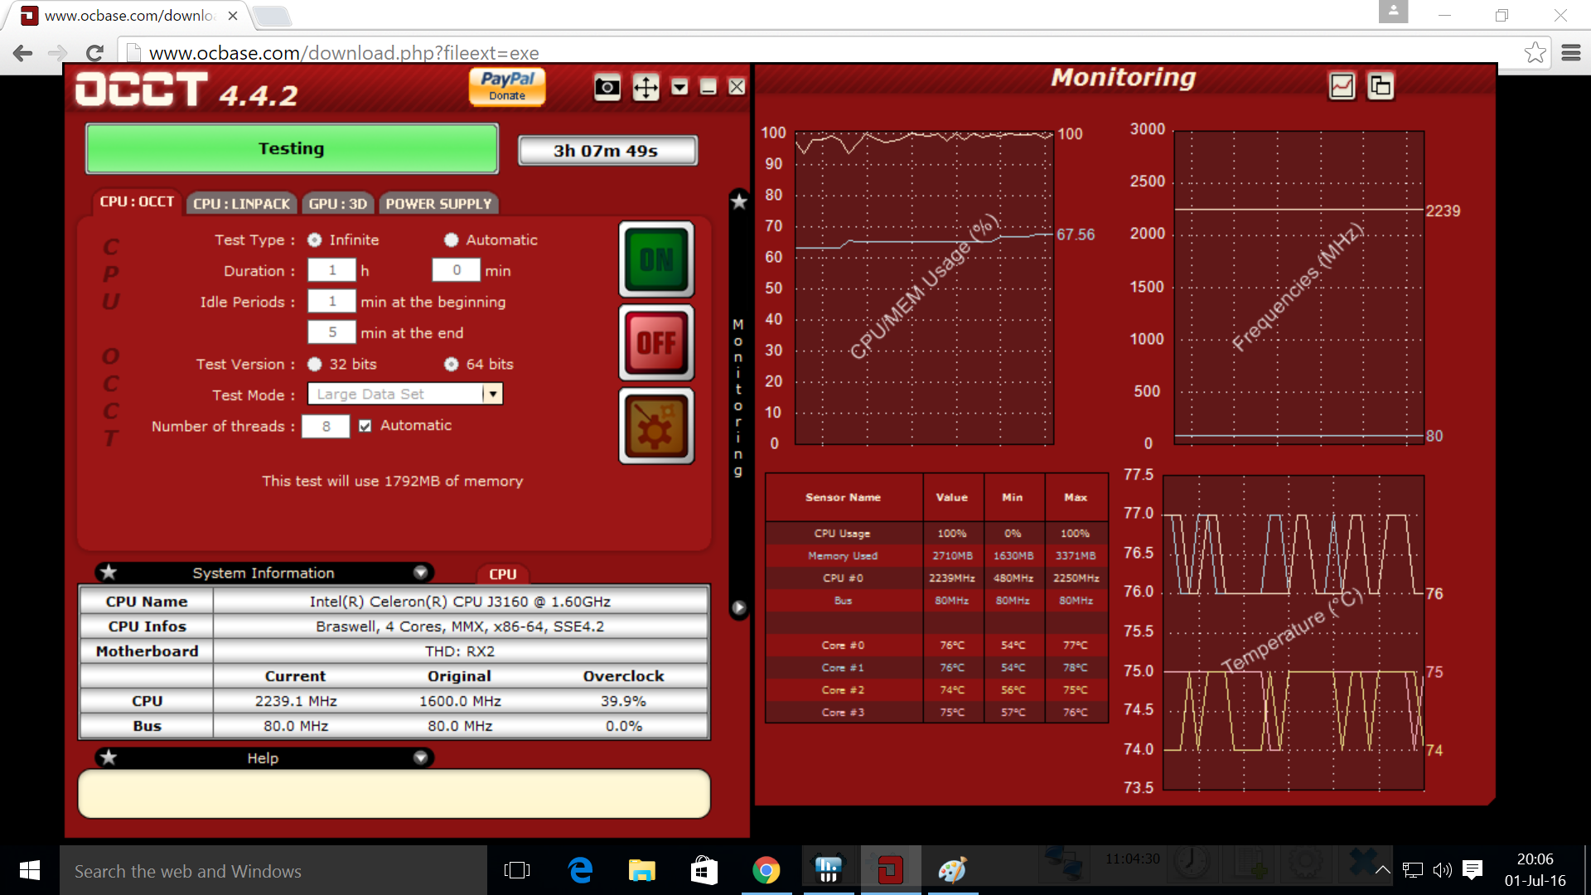Switch to the GPU:3D tab
This screenshot has width=1591, height=895.
337,204
